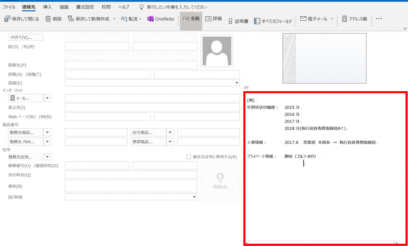The width and height of the screenshot is (408, 246).
Task: Open the Country/Region dropdown
Action: [x=194, y=197]
